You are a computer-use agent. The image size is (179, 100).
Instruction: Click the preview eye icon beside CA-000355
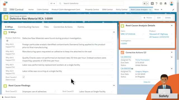point(132,69)
